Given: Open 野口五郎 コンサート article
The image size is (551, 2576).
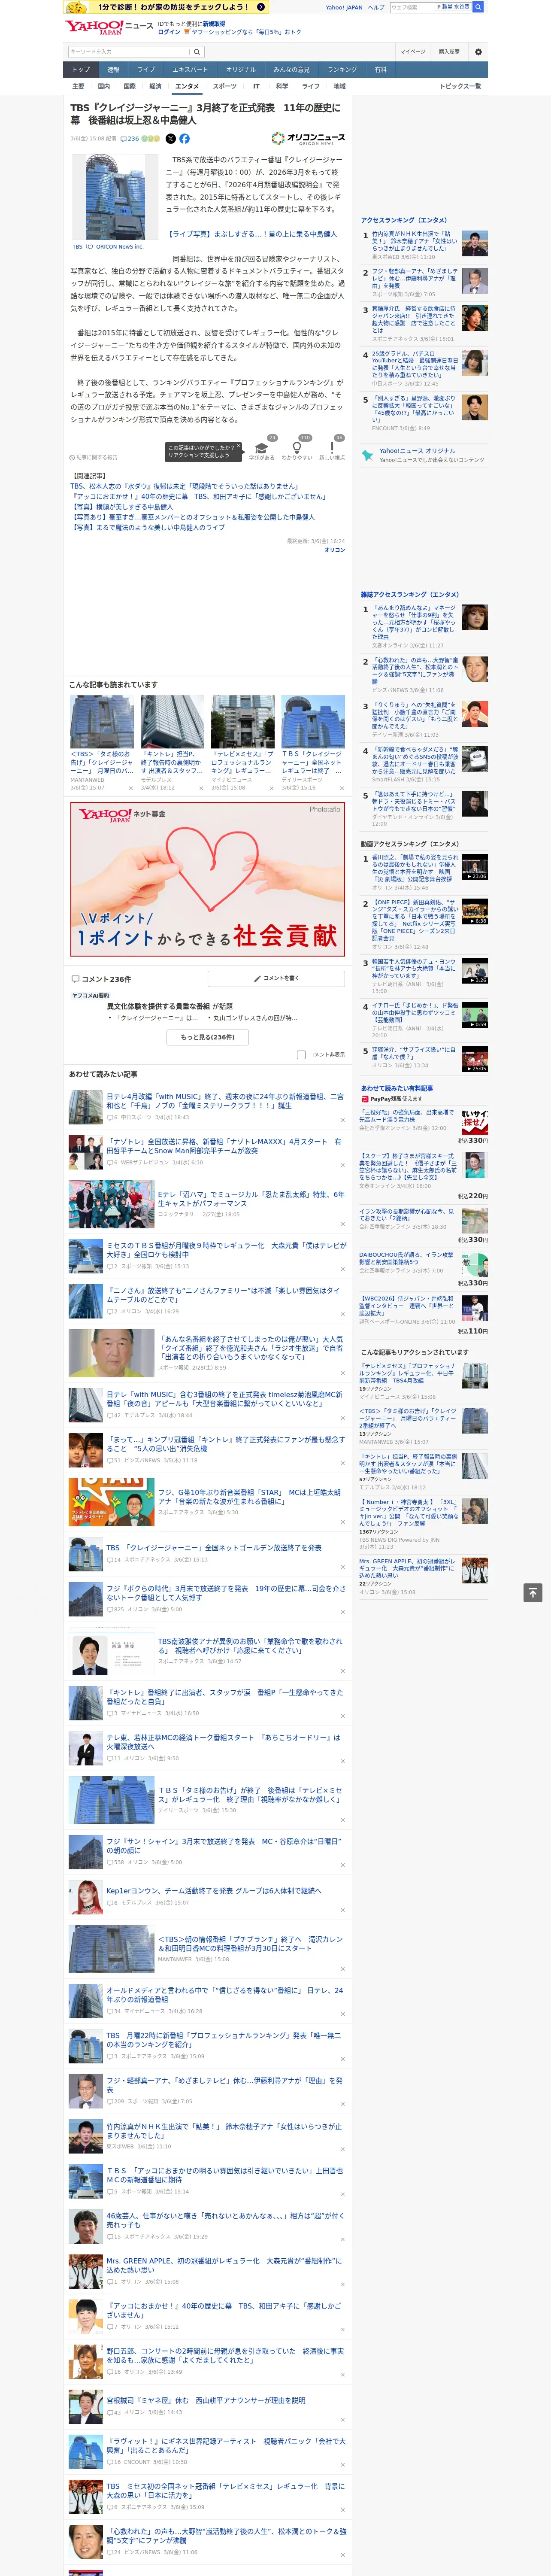Looking at the screenshot, I should coord(225,2355).
